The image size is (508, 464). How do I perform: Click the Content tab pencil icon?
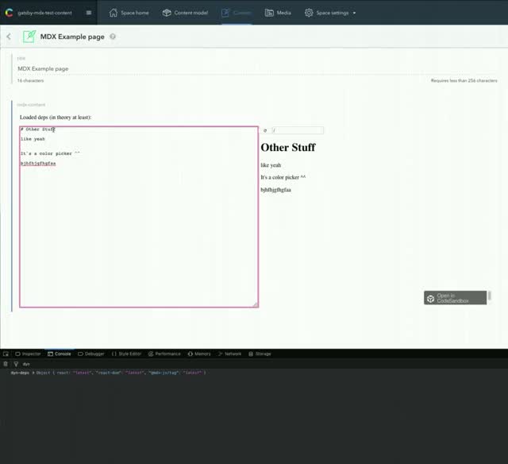(225, 13)
